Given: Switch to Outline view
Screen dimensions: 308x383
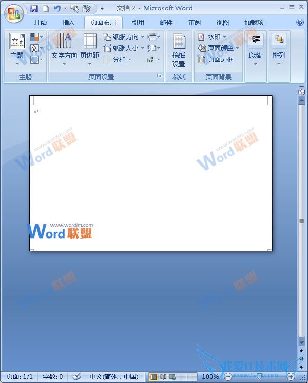Looking at the screenshot, I should pyautogui.click(x=182, y=377).
